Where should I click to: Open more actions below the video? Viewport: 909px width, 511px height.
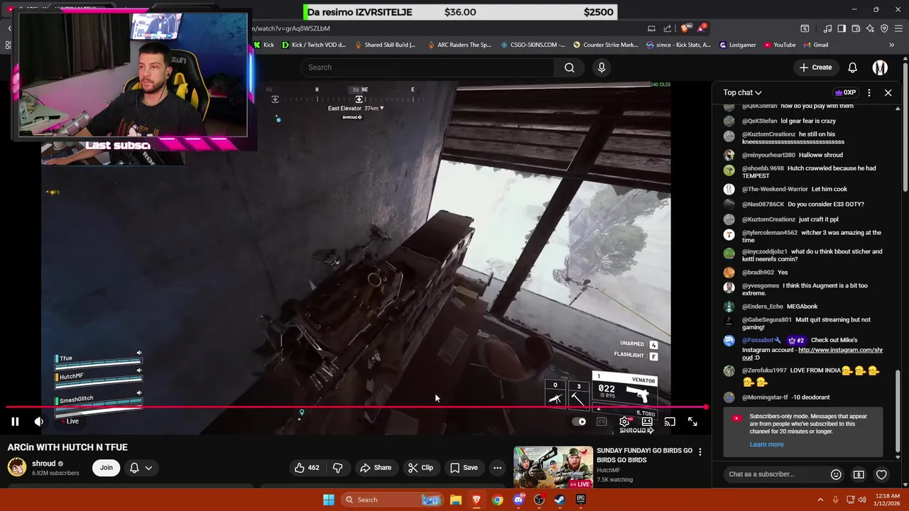pos(497,468)
